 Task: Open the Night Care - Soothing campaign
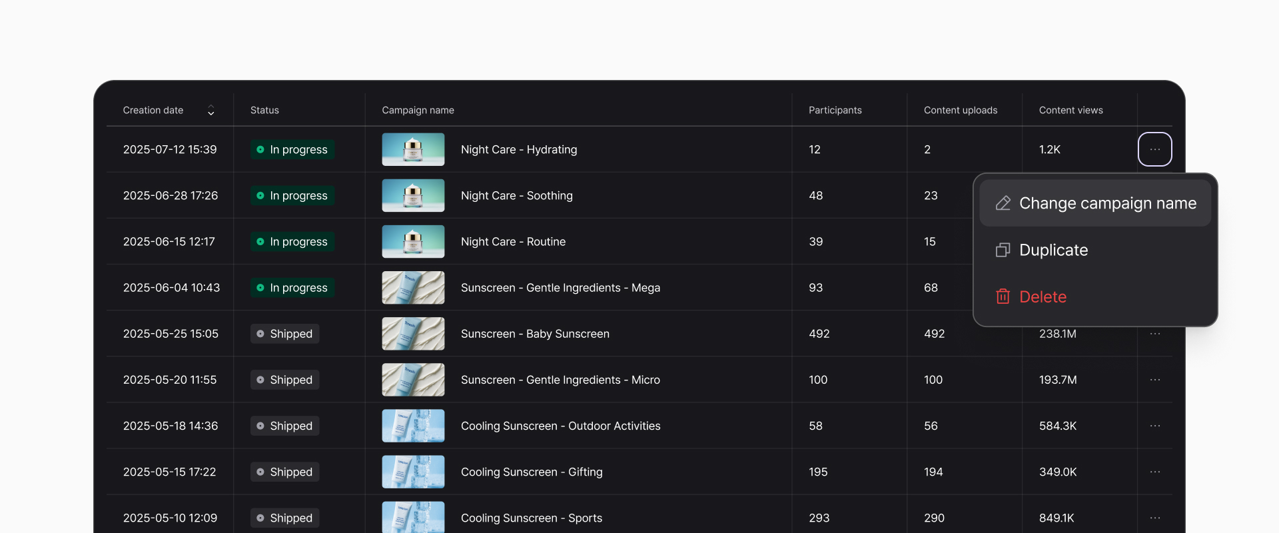[x=516, y=196]
